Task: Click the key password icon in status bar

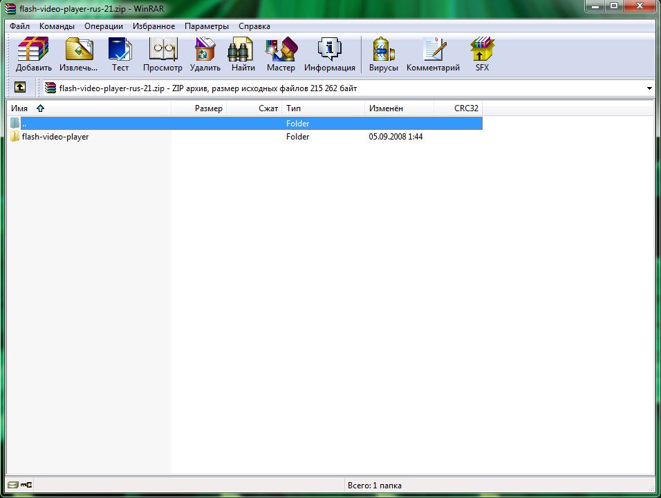Action: pyautogui.click(x=26, y=486)
